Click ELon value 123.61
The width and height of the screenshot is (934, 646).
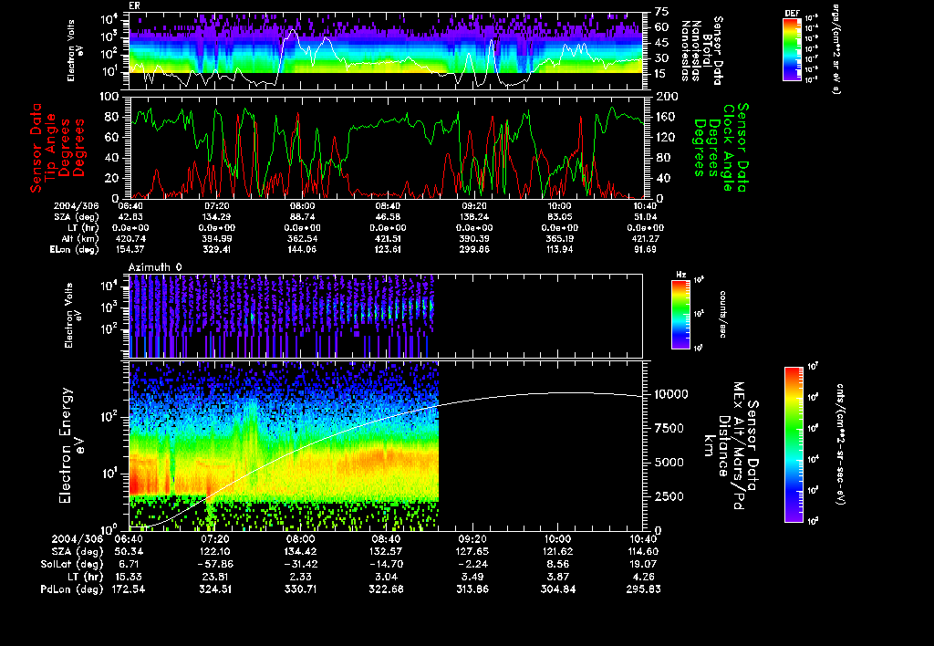pos(388,250)
